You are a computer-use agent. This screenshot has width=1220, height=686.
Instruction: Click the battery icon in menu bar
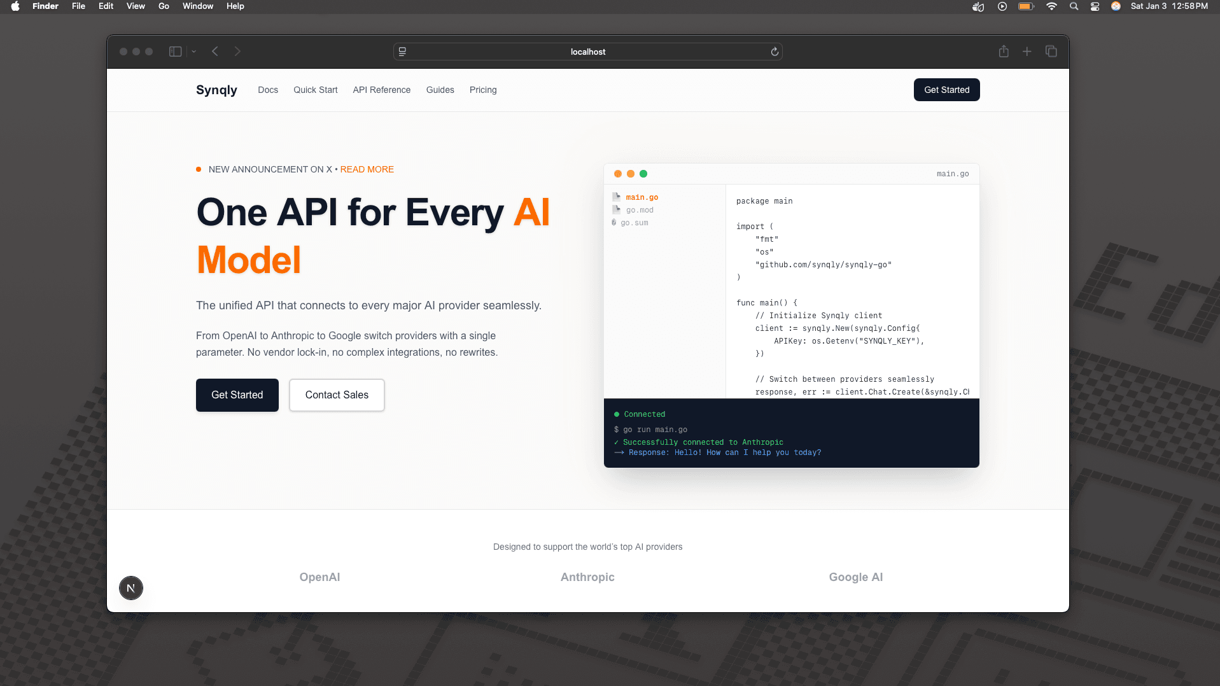click(x=1026, y=6)
